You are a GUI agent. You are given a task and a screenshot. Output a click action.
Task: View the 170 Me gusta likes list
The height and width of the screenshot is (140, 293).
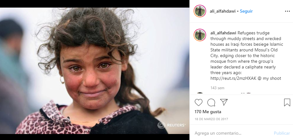coord(208,112)
